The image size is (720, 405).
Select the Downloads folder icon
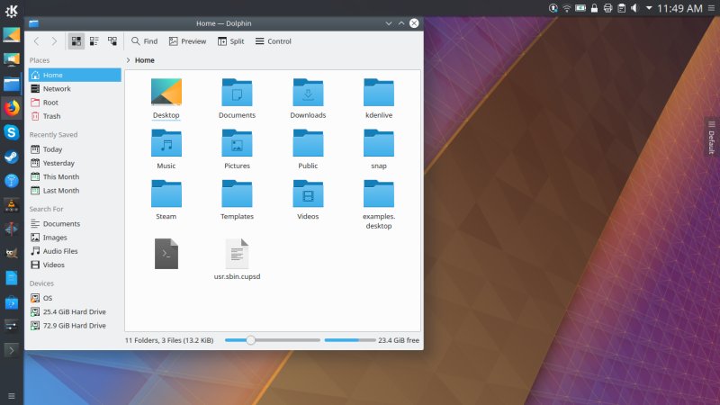pos(308,93)
